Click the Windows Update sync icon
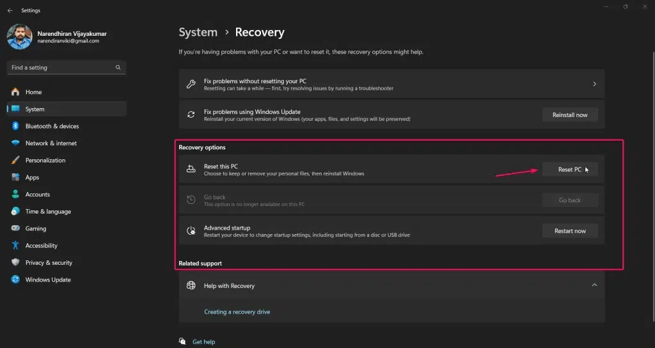Image resolution: width=655 pixels, height=348 pixels. click(15, 280)
